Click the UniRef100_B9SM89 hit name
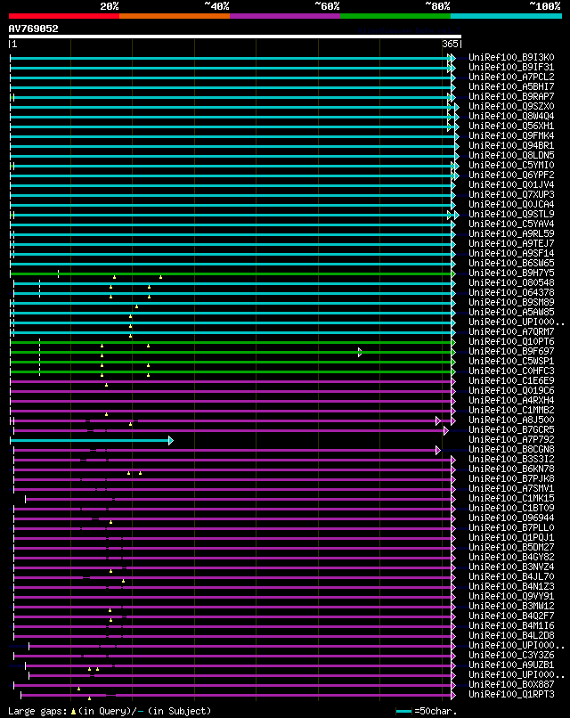The width and height of the screenshot is (570, 718). point(511,303)
